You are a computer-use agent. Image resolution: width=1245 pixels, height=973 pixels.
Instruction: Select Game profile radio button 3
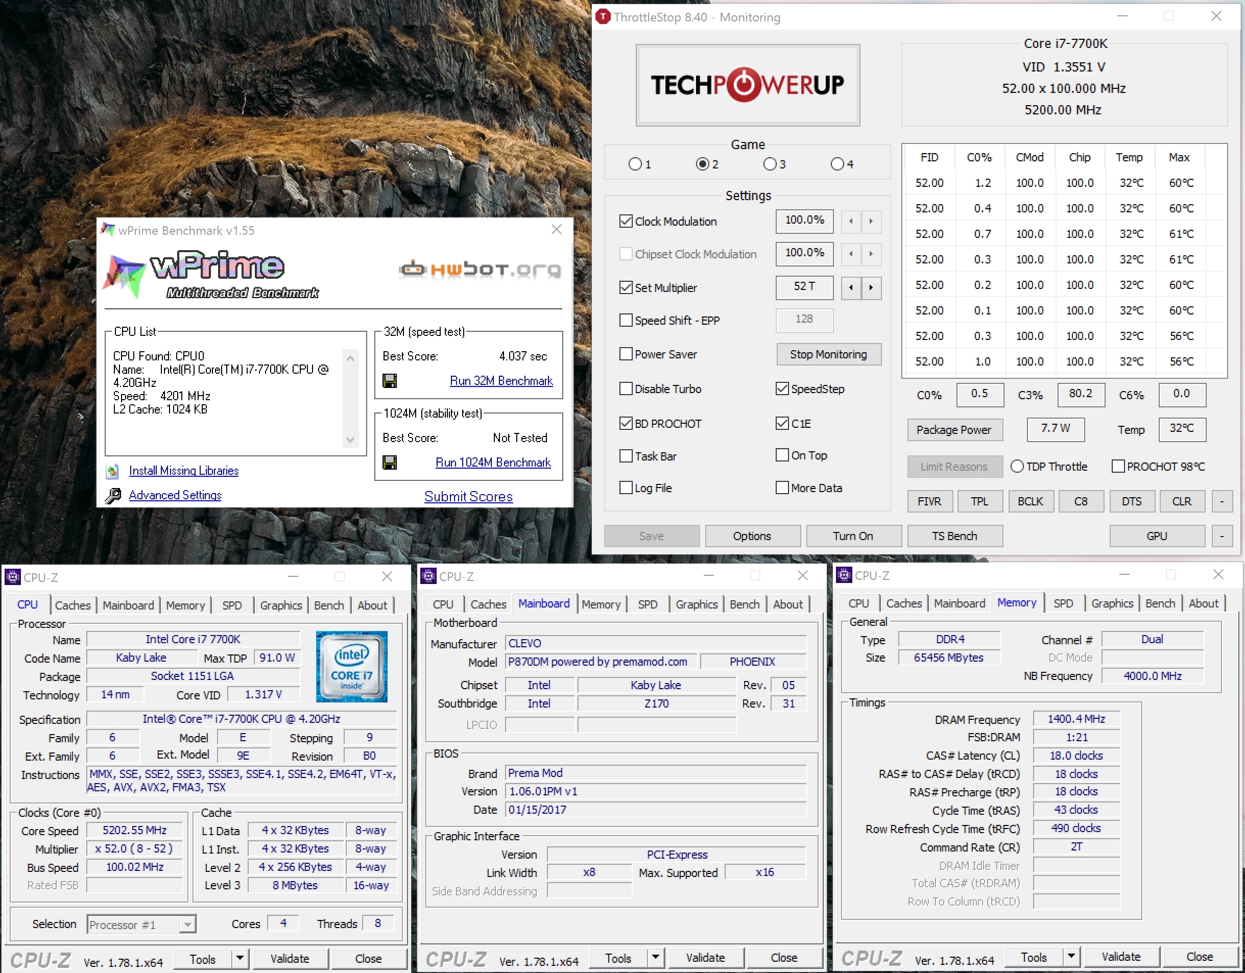click(x=770, y=164)
